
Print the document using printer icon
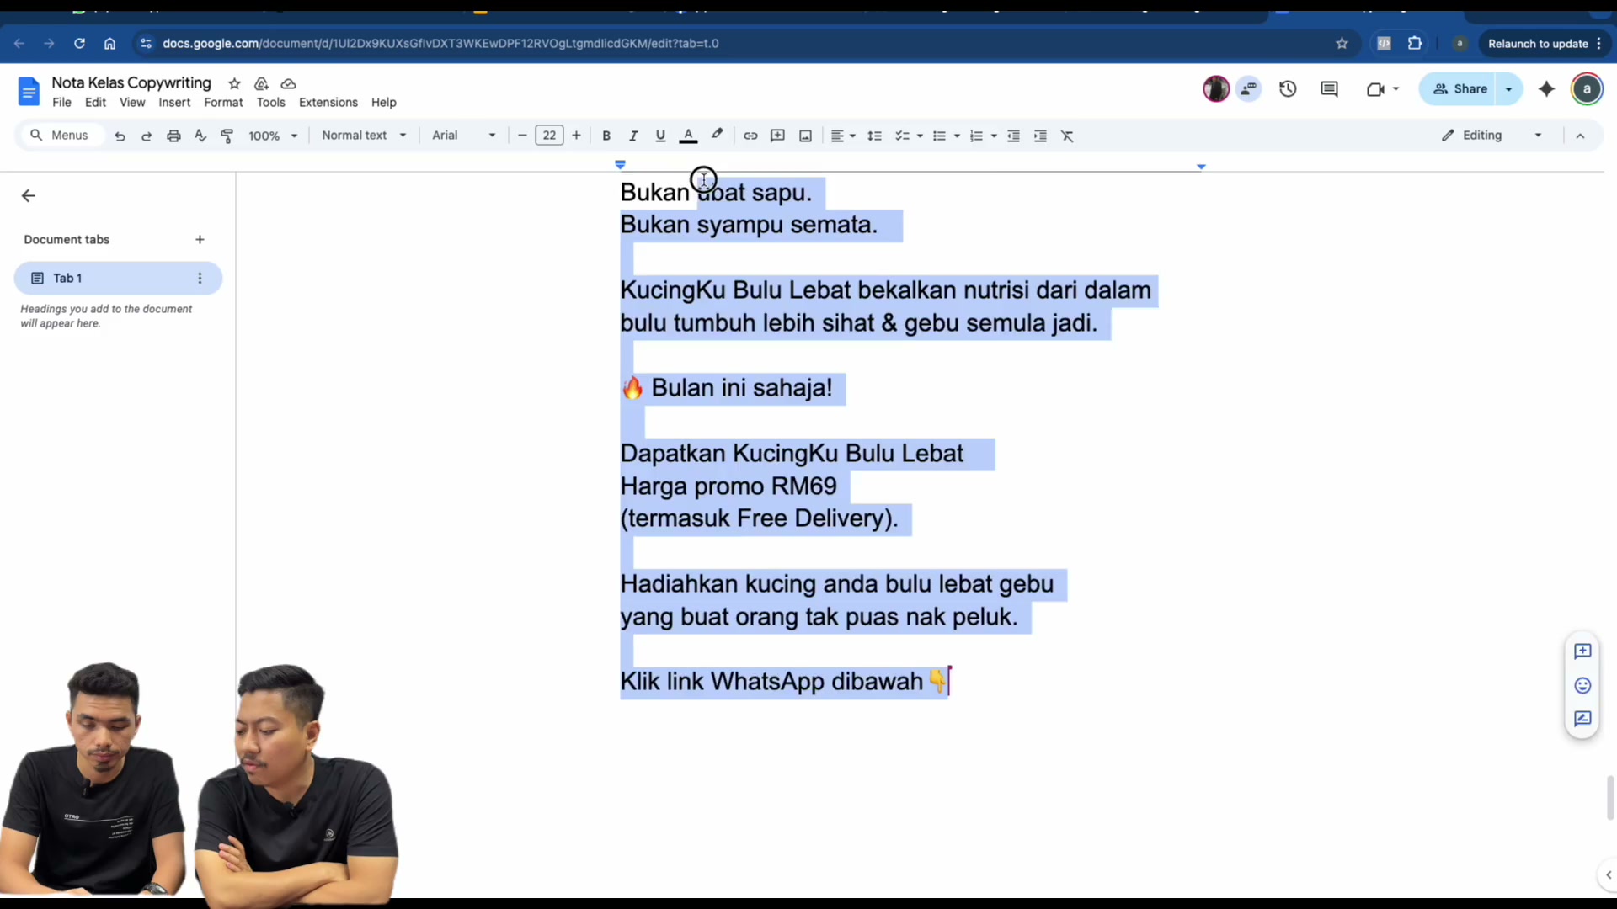point(173,136)
